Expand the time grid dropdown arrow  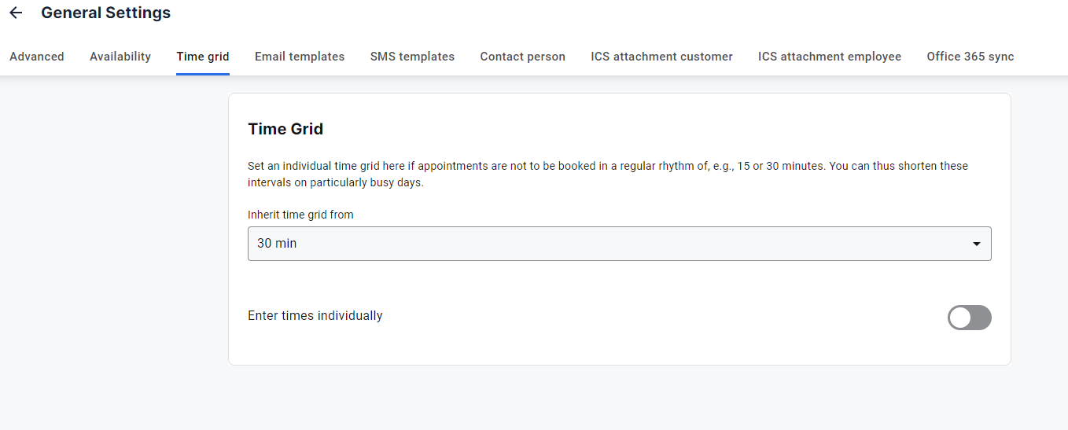[976, 244]
